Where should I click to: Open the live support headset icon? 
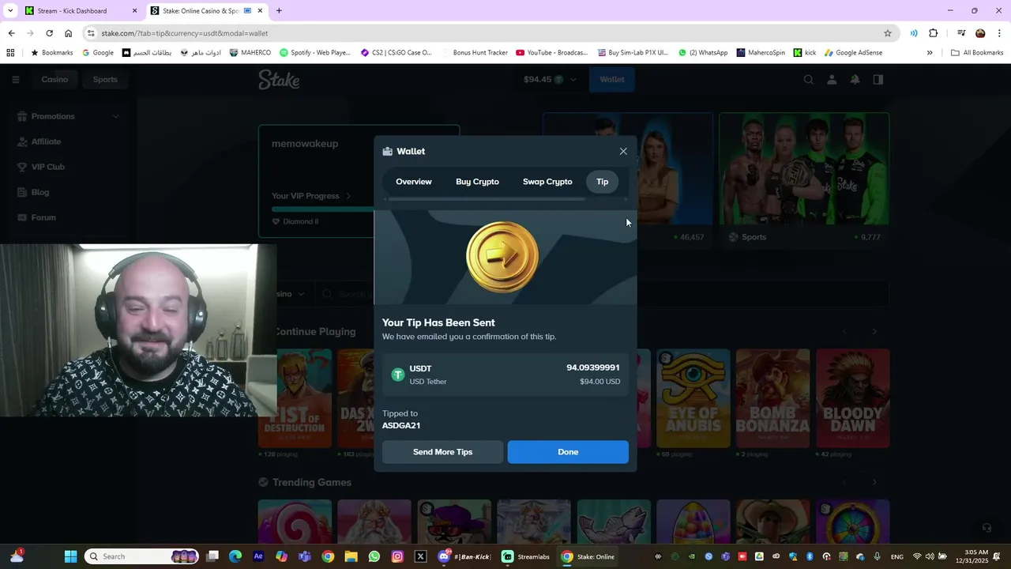987,527
